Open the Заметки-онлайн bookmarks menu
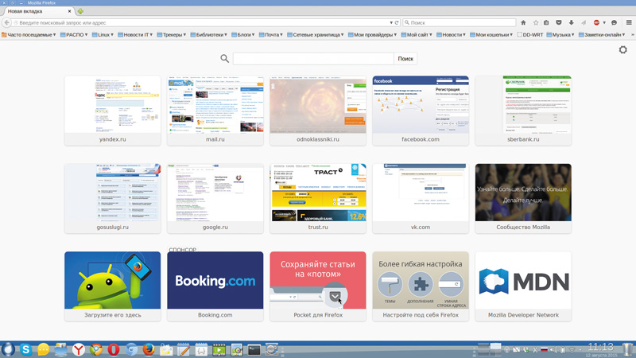The image size is (636, 358). 602,35
